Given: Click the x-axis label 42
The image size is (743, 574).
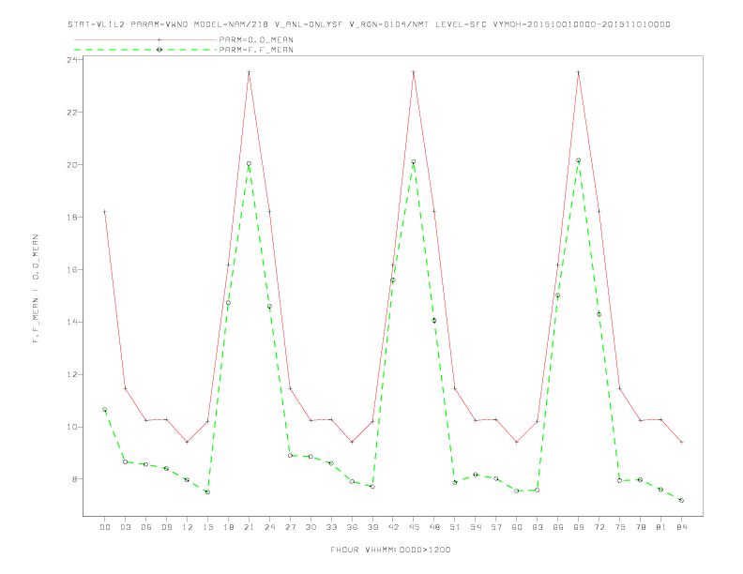Looking at the screenshot, I should [x=393, y=527].
